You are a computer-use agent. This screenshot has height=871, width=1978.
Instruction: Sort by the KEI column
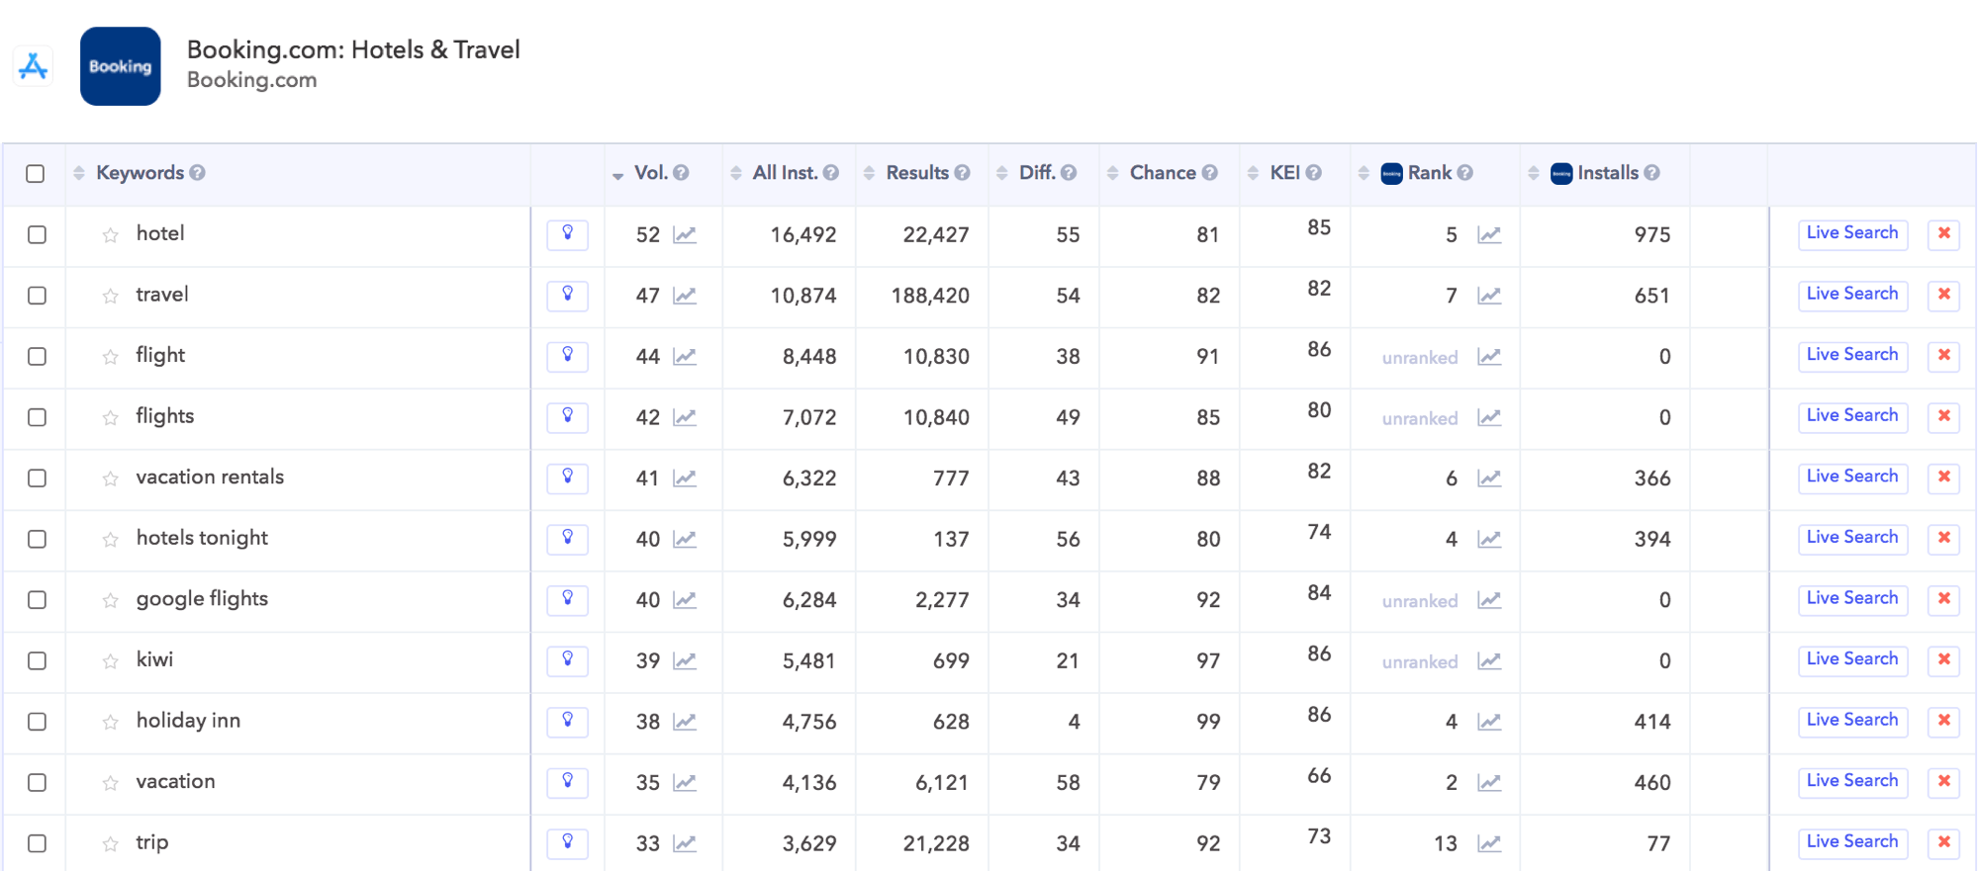click(x=1284, y=173)
